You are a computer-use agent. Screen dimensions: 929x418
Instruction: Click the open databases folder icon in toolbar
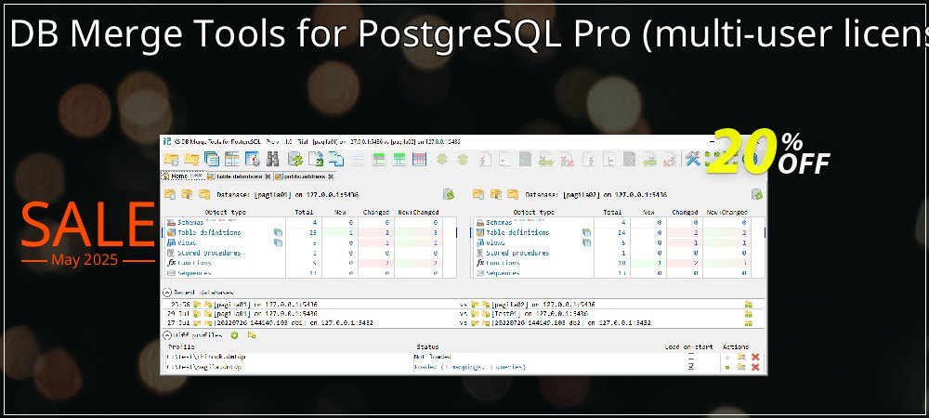point(171,159)
